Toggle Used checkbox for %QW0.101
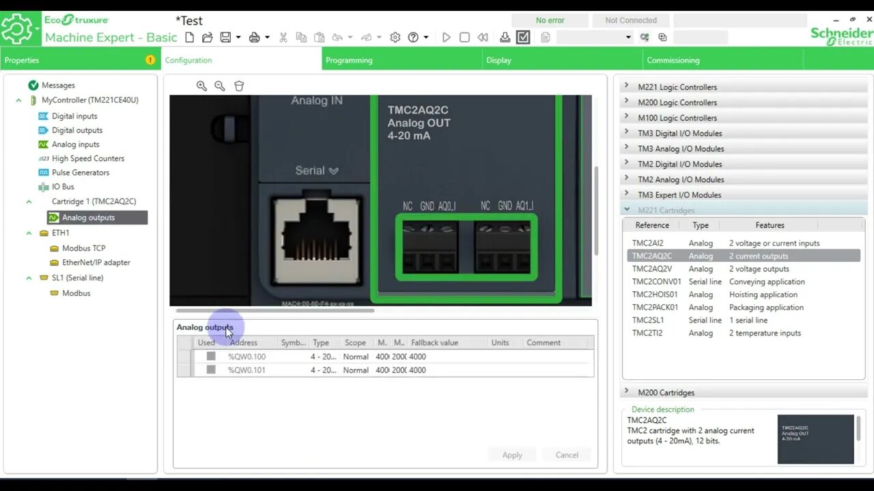The image size is (874, 491). pyautogui.click(x=211, y=370)
